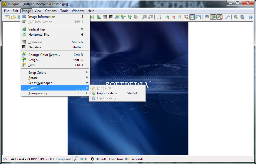This screenshot has width=256, height=164.
Task: Click the folder tree browser toolbar icon
Action: click(7, 17)
